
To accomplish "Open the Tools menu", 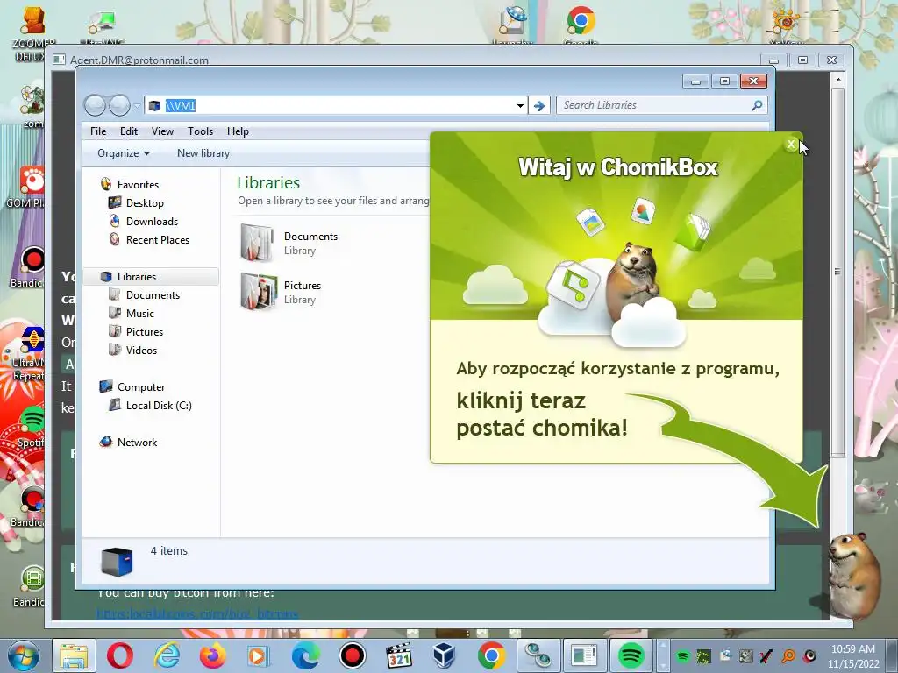I will coord(201,131).
